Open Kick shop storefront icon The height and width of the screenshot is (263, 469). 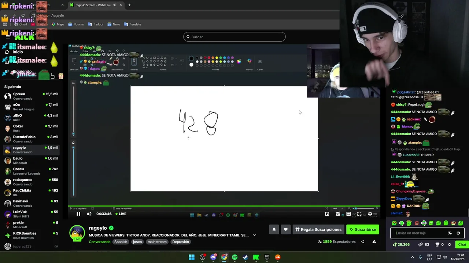pyautogui.click(x=438, y=244)
